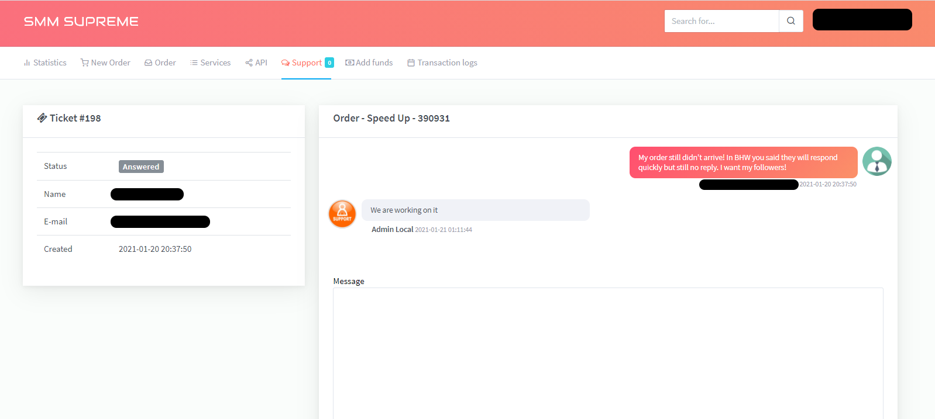
Task: Click the New Order shopping cart icon
Action: [x=85, y=63]
